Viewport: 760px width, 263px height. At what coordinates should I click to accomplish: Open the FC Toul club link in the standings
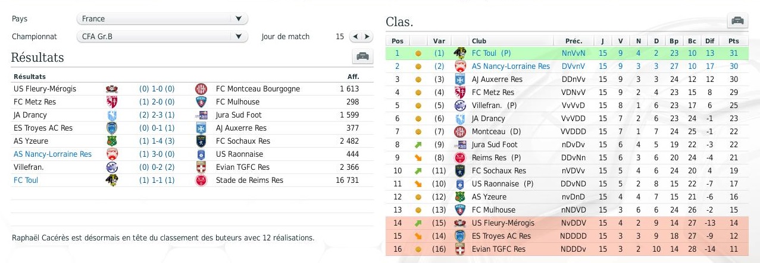click(x=492, y=53)
